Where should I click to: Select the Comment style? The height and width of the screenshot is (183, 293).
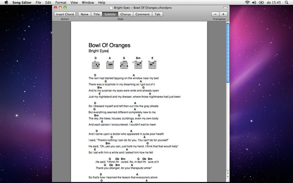pos(142,14)
